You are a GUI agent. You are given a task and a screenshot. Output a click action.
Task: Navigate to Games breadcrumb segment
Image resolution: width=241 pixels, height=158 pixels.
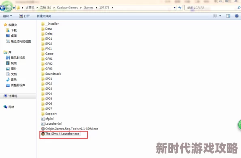88,8
